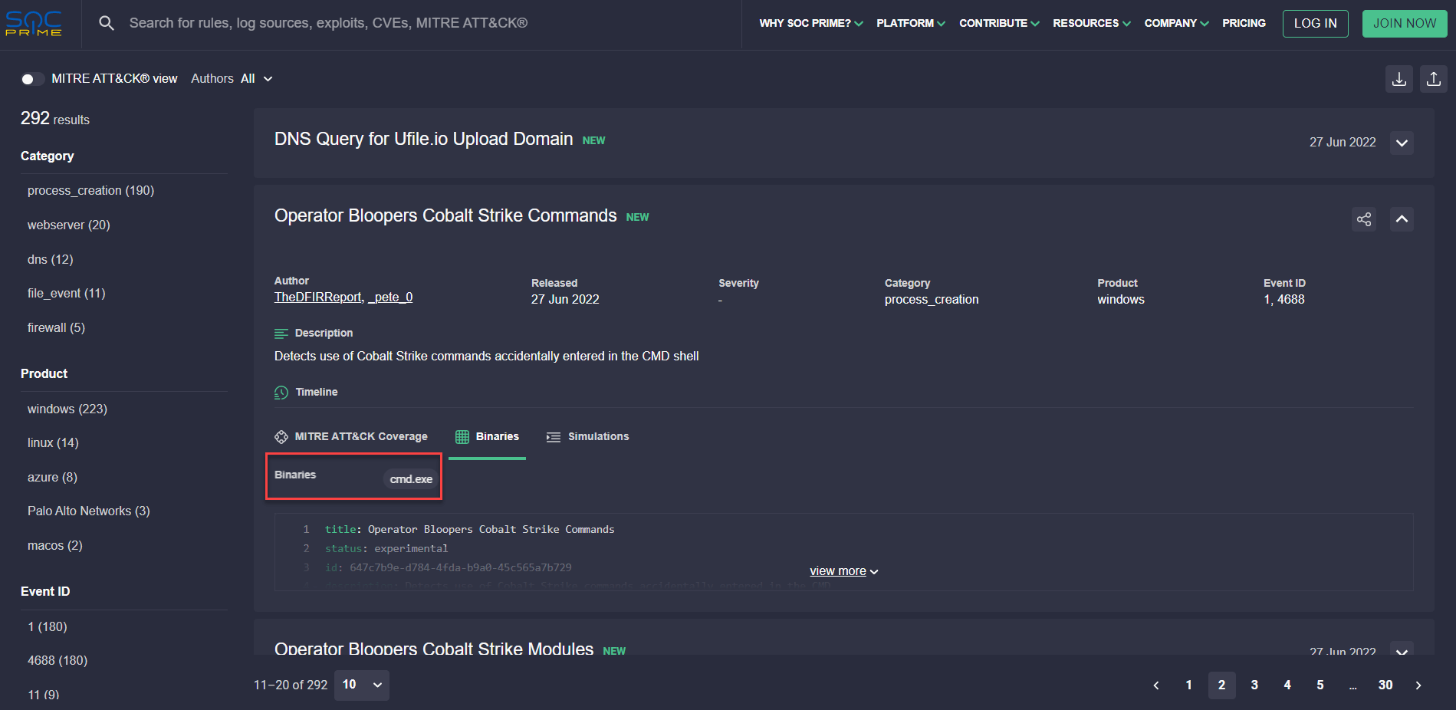Share the Operator Bloopers Cobalt Strike Commands rule
This screenshot has width=1456, height=710.
(1364, 219)
